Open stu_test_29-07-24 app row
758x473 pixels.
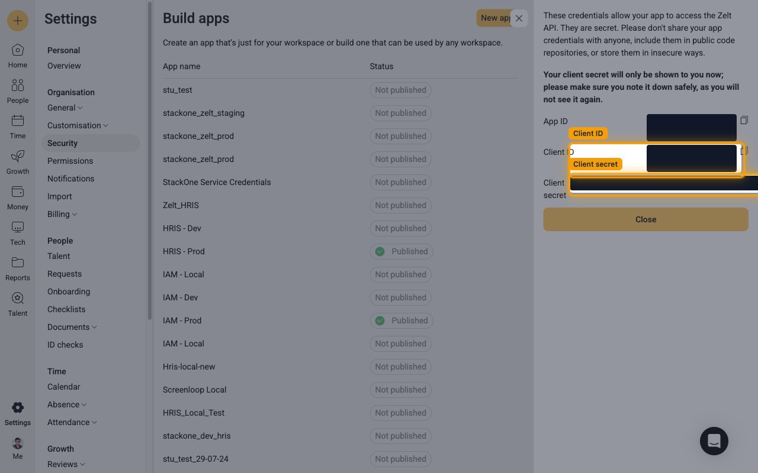click(340, 459)
